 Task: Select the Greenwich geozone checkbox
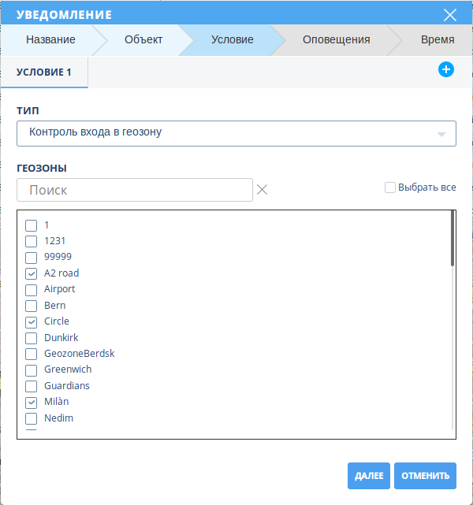pyautogui.click(x=32, y=369)
